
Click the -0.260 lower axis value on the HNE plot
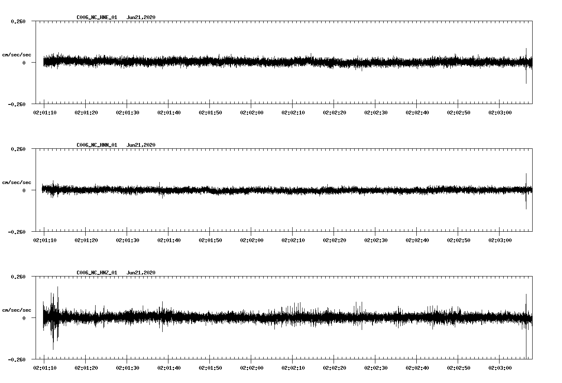(x=17, y=104)
